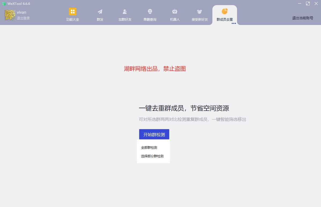This screenshot has height=207, width=321.
Task: Click the vivan profile avatar
Action: (10, 15)
